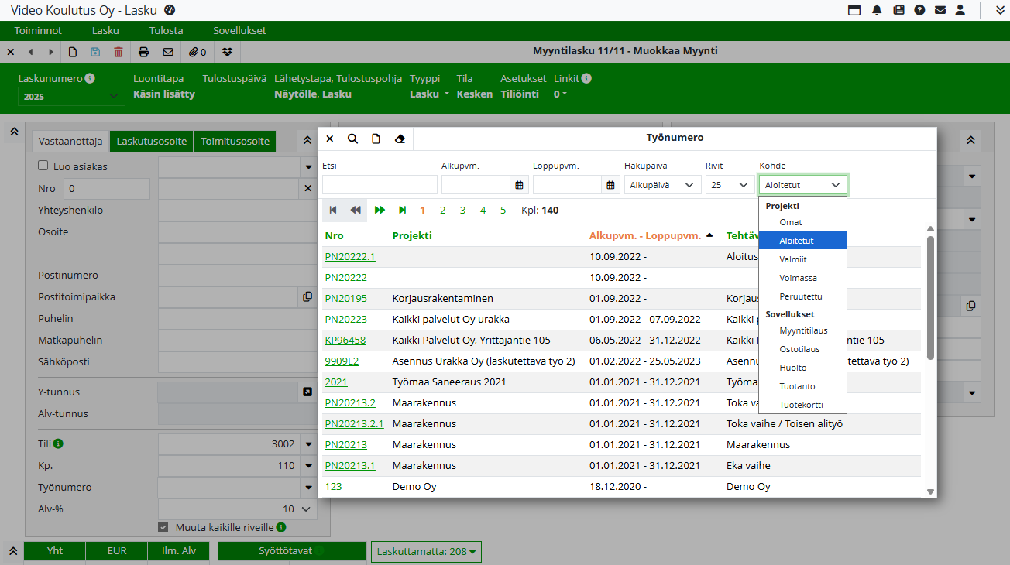1010x565 pixels.
Task: Switch to the Laskutusosoite tab
Action: coord(152,141)
